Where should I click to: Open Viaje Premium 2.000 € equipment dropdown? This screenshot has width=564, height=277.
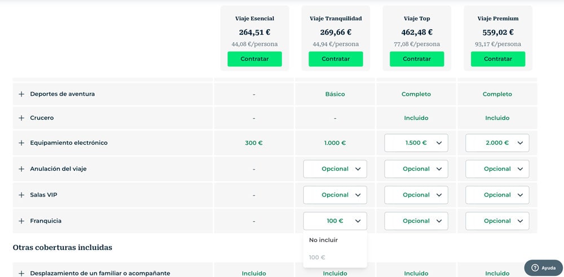point(497,143)
